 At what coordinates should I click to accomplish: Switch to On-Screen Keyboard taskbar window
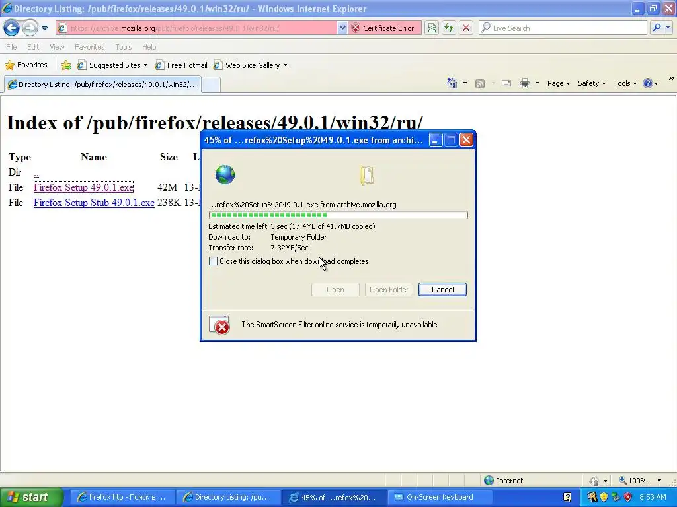[440, 497]
